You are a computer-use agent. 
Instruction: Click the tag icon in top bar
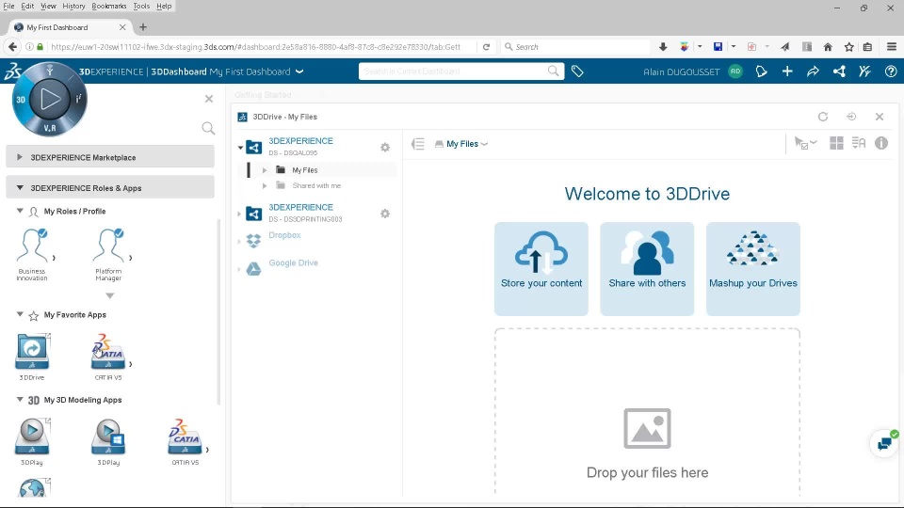pyautogui.click(x=577, y=71)
